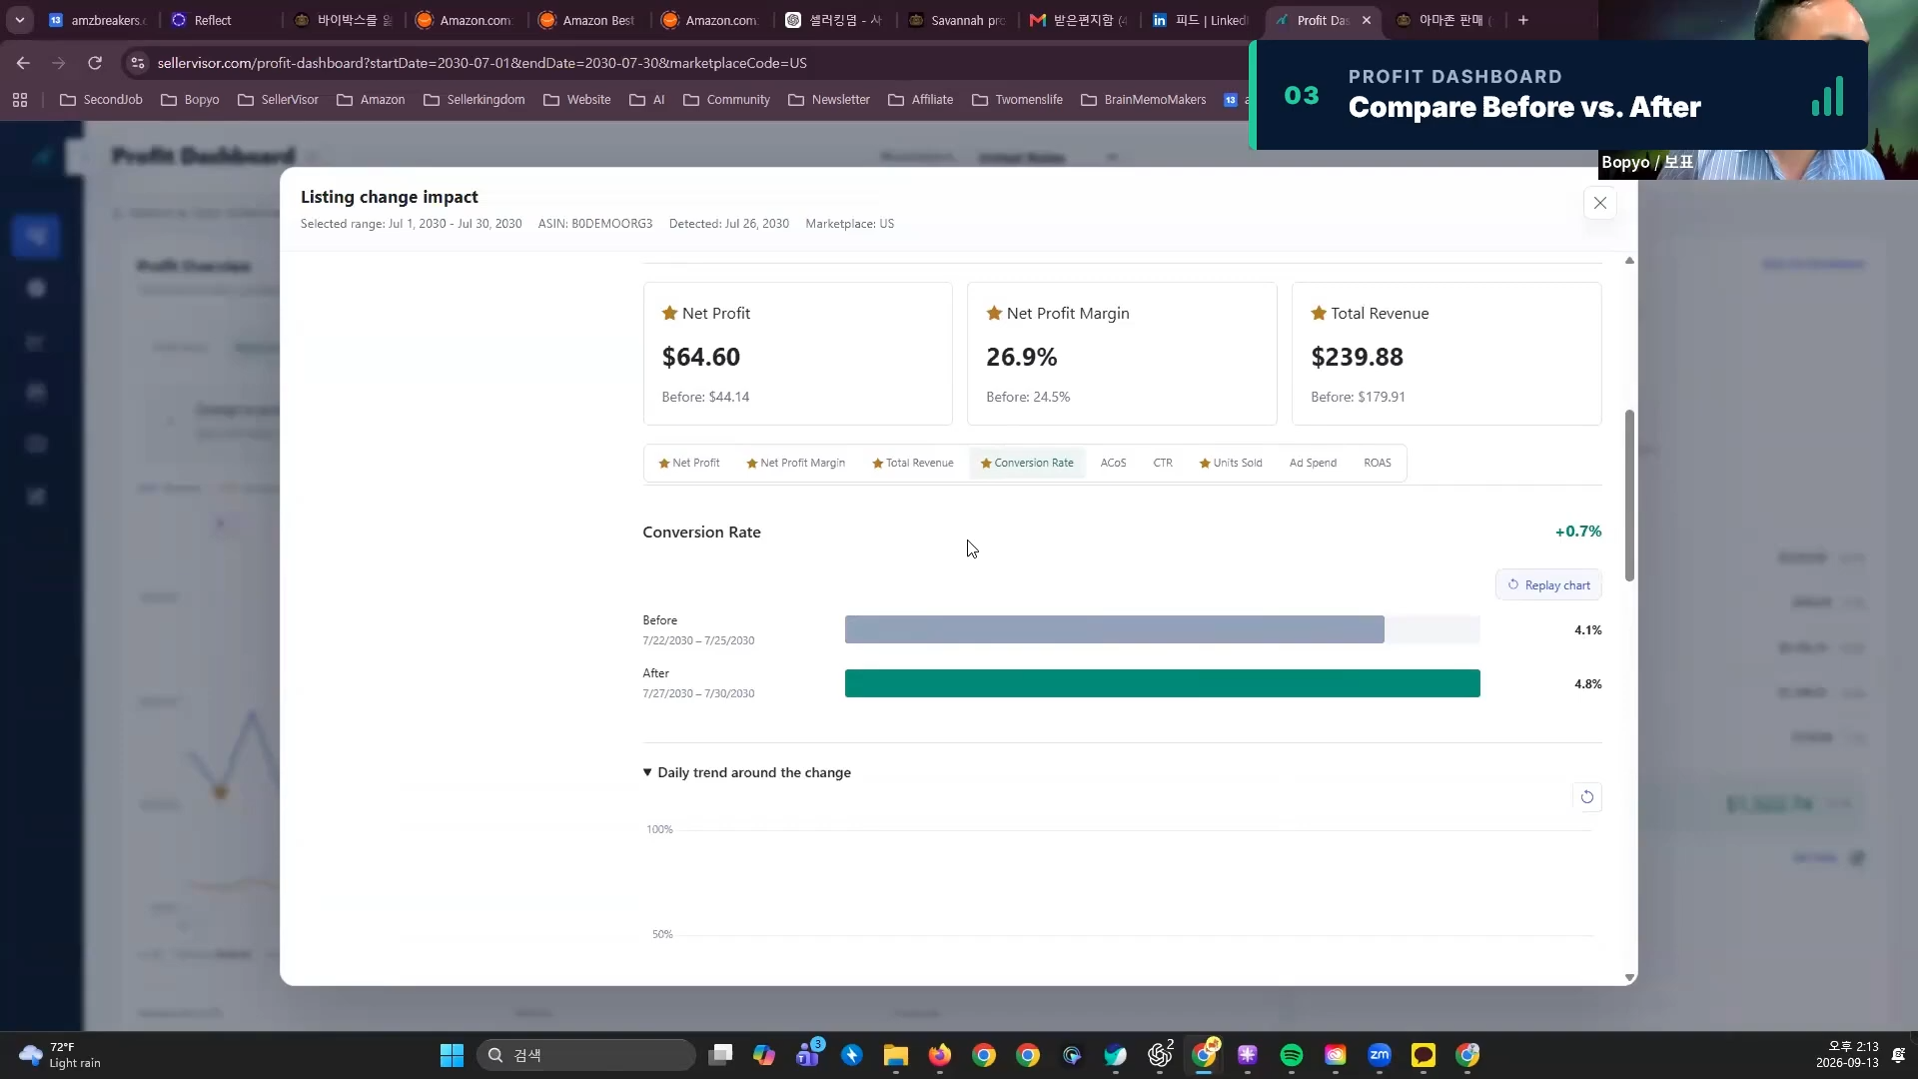Viewport: 1918px width, 1079px height.
Task: Open File Explorer from the taskbar
Action: [895, 1055]
